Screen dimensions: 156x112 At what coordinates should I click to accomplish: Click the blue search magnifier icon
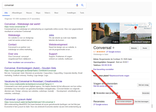(x=82, y=5)
